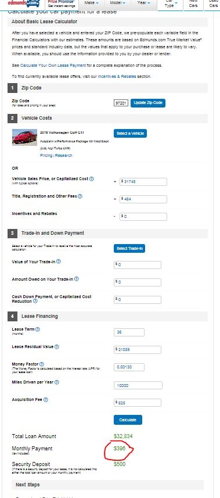This screenshot has height=498, width=220.
Task: Click the Select Trade-In button
Action: coord(129,249)
